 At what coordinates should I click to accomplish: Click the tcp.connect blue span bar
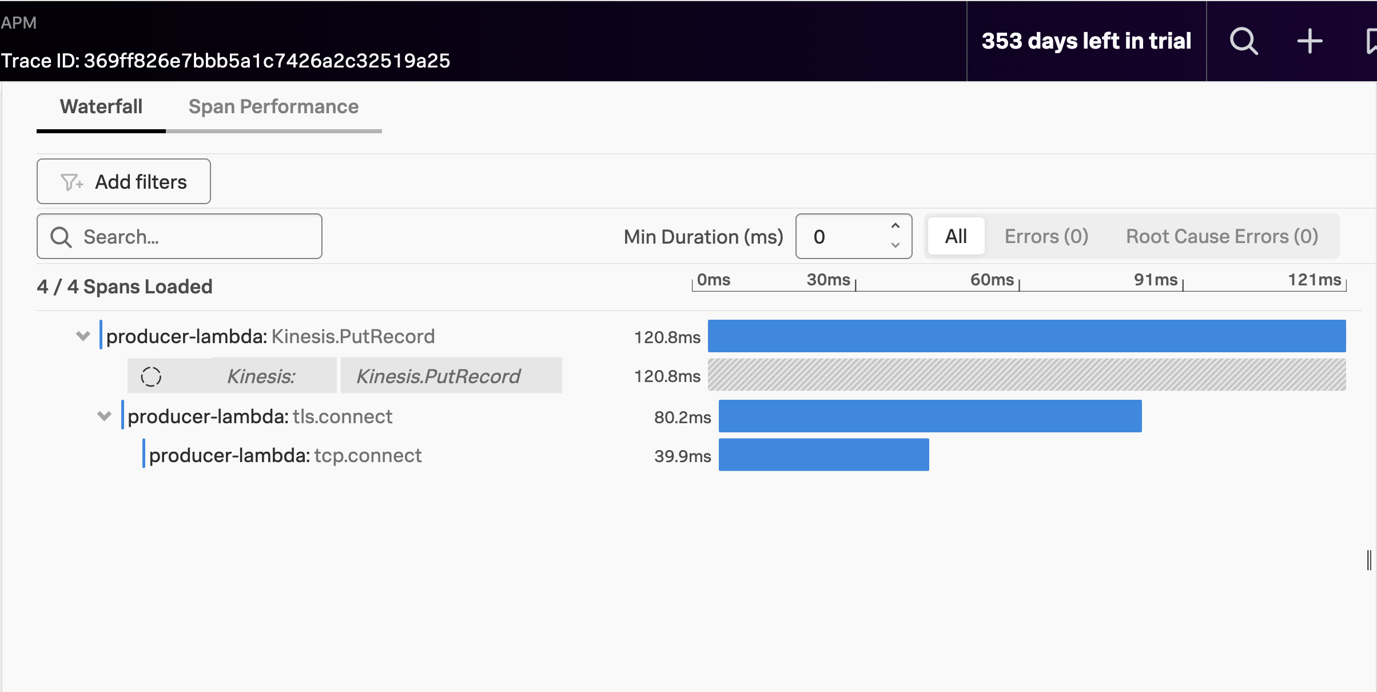823,455
